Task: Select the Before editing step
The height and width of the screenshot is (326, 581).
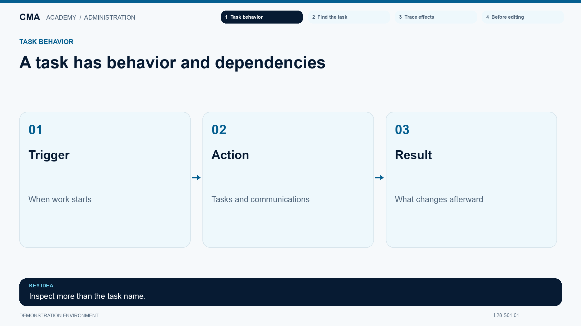Action: tap(523, 17)
